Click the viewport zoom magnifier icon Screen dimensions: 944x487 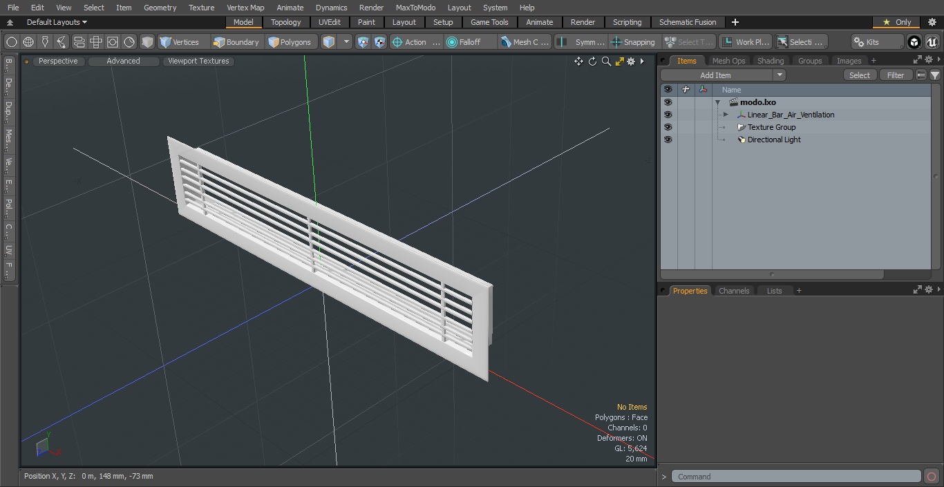point(606,61)
